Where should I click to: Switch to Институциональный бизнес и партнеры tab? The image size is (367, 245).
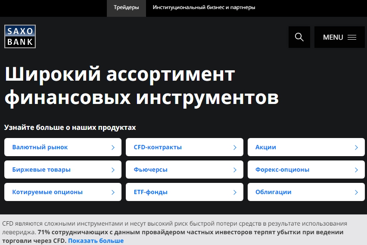tap(204, 7)
